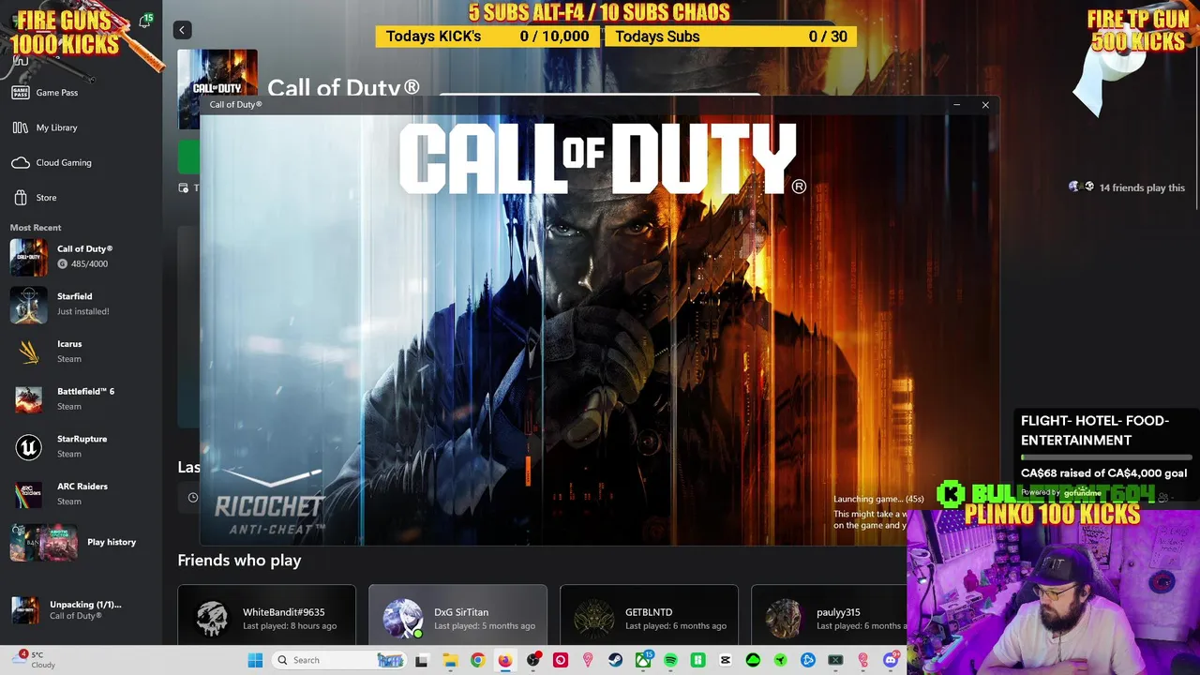This screenshot has height=675, width=1200.
Task: Select Call of Duty in Most Recent list
Action: point(81,257)
